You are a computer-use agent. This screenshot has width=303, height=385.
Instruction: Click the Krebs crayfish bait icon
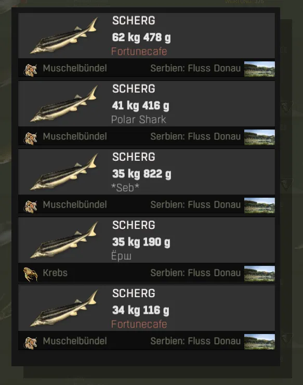(x=31, y=274)
